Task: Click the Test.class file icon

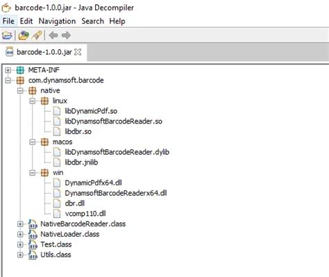Action: [x=33, y=244]
